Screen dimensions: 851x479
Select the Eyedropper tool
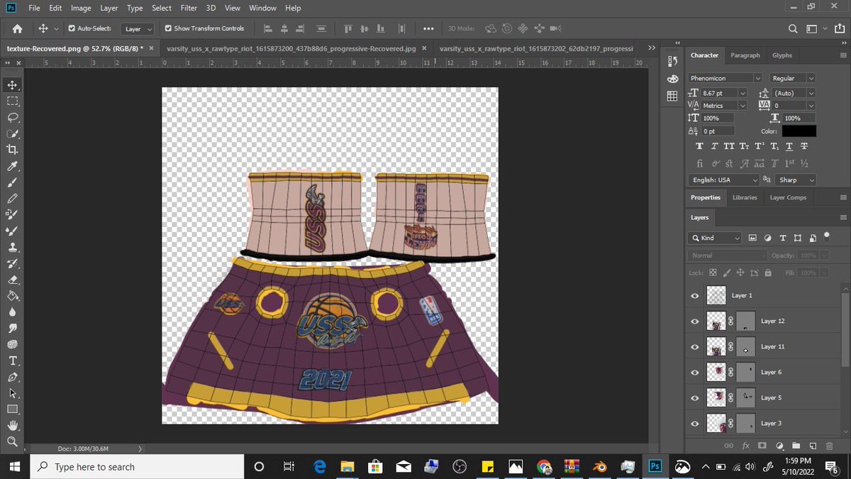[x=12, y=166]
